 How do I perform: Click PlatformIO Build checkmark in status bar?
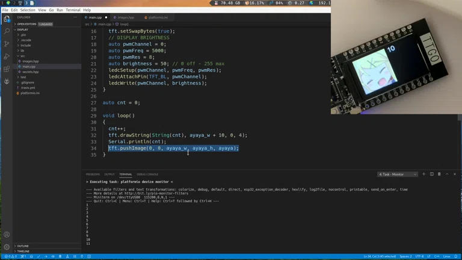coord(38,256)
